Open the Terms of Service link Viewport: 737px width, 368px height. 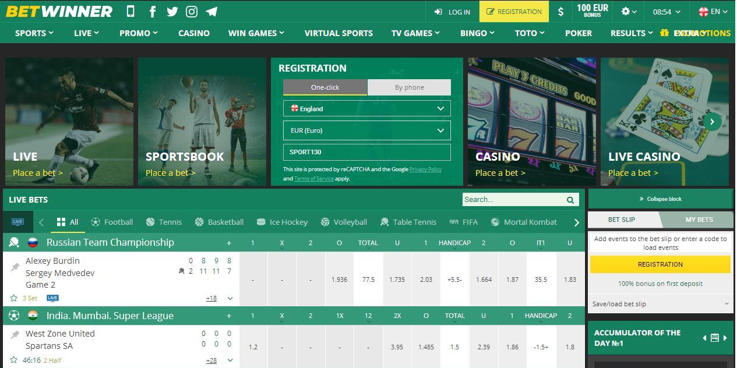click(x=314, y=179)
